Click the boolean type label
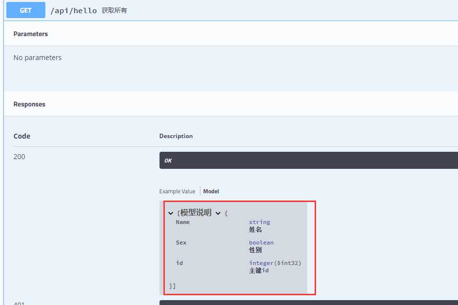 [x=261, y=243]
